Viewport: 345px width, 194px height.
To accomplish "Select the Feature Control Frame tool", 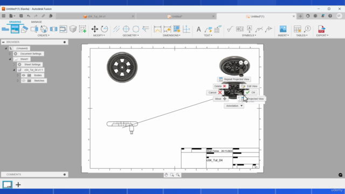I will pos(239,29).
